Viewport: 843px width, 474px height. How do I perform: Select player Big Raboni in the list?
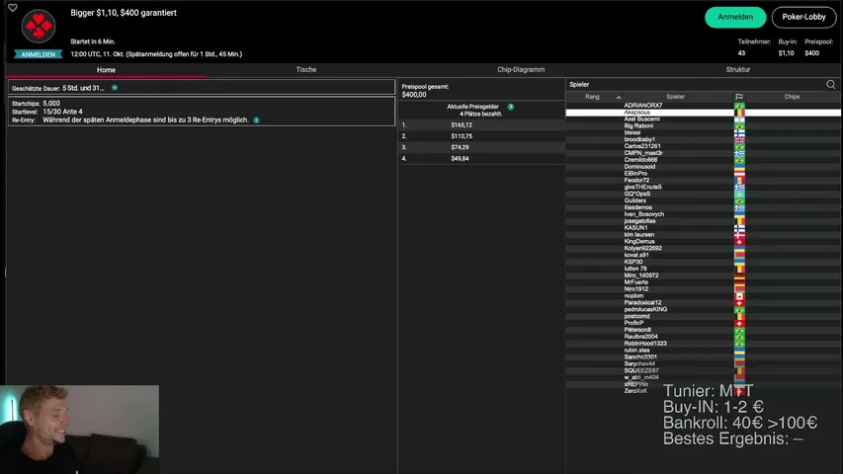(704, 125)
